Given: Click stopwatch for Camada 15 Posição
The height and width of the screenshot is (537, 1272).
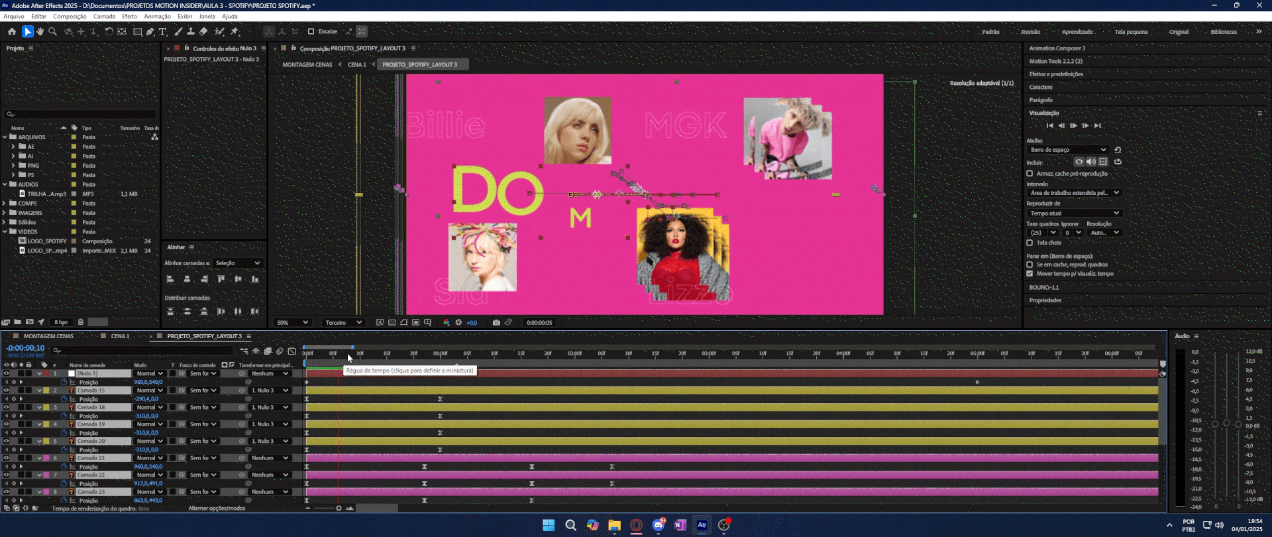Looking at the screenshot, I should 64,399.
